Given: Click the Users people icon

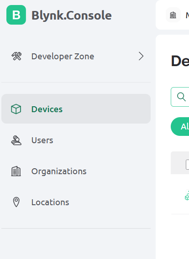Looking at the screenshot, I should click(x=16, y=140).
